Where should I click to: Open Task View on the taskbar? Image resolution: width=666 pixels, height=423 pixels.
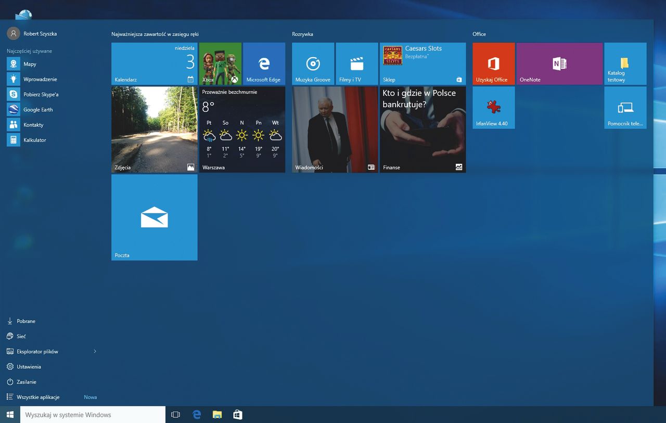pos(176,415)
